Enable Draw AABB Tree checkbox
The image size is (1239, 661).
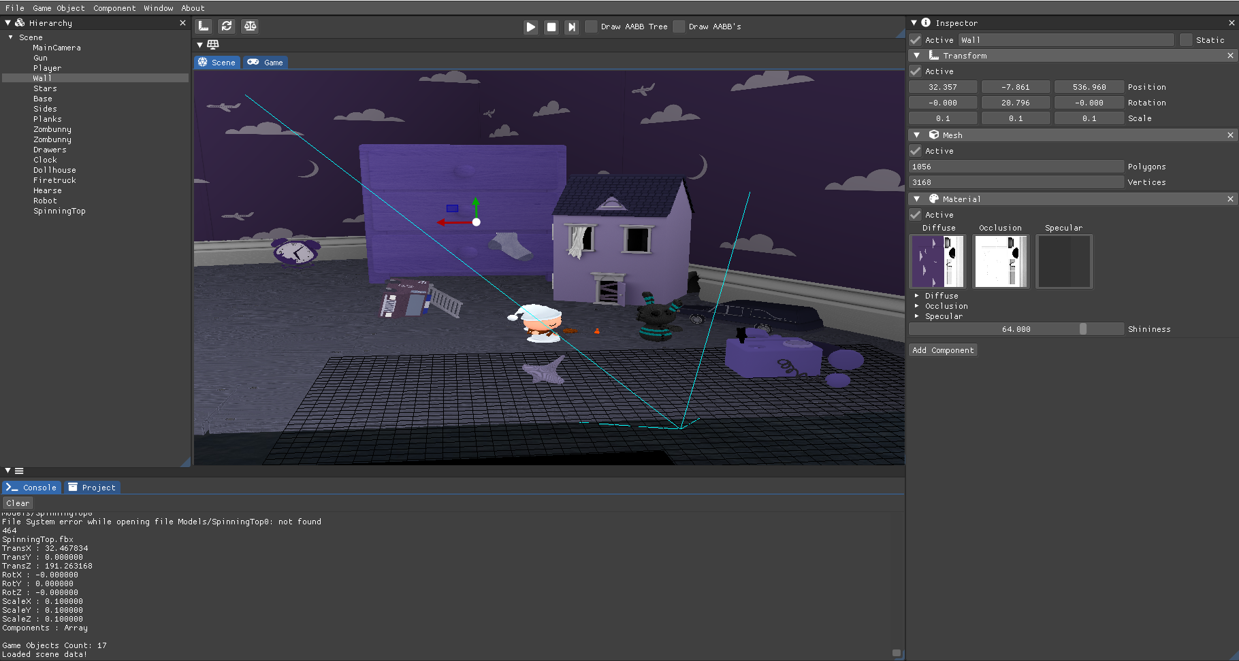pos(591,27)
